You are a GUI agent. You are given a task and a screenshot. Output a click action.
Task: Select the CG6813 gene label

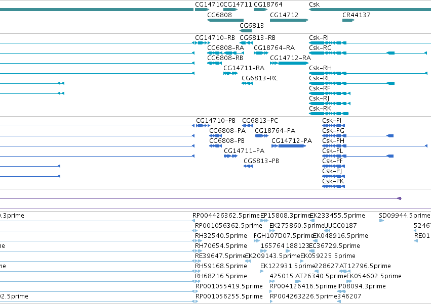[x=252, y=25]
